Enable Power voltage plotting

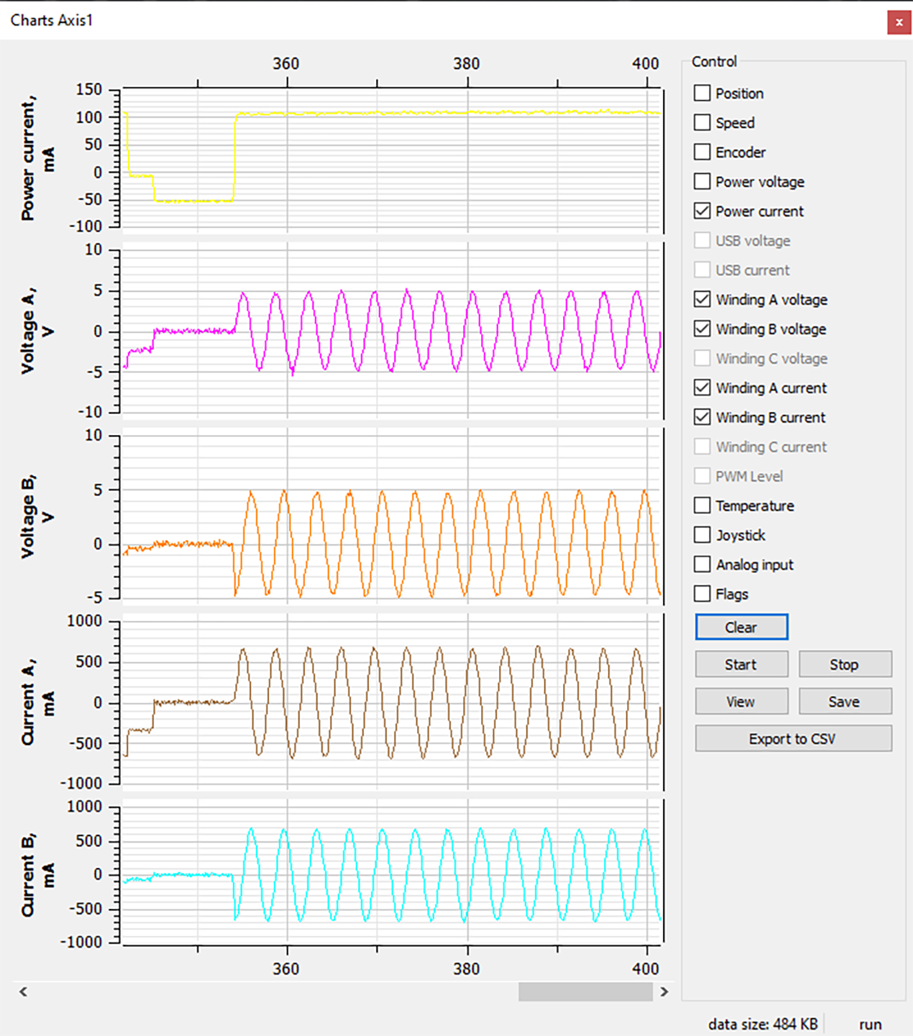tap(702, 181)
